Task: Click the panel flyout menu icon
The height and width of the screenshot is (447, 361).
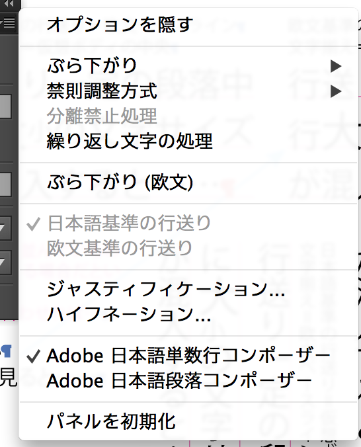Action: tap(8, 23)
